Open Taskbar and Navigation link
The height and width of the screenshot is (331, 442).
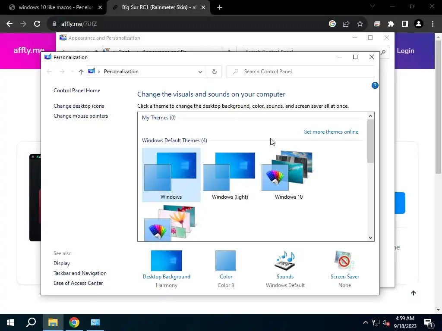[80, 273]
